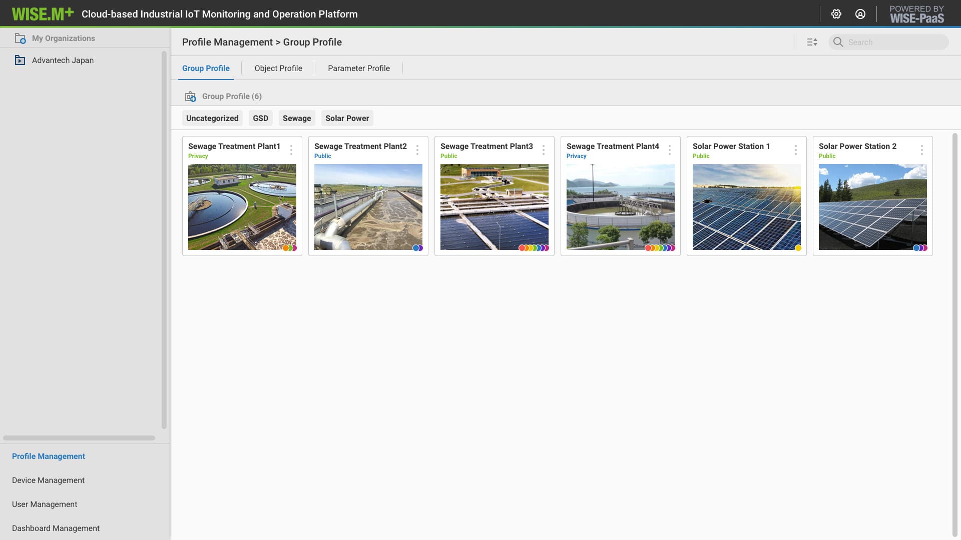Click the add group profile icon
Image resolution: width=961 pixels, height=540 pixels.
[x=191, y=96]
